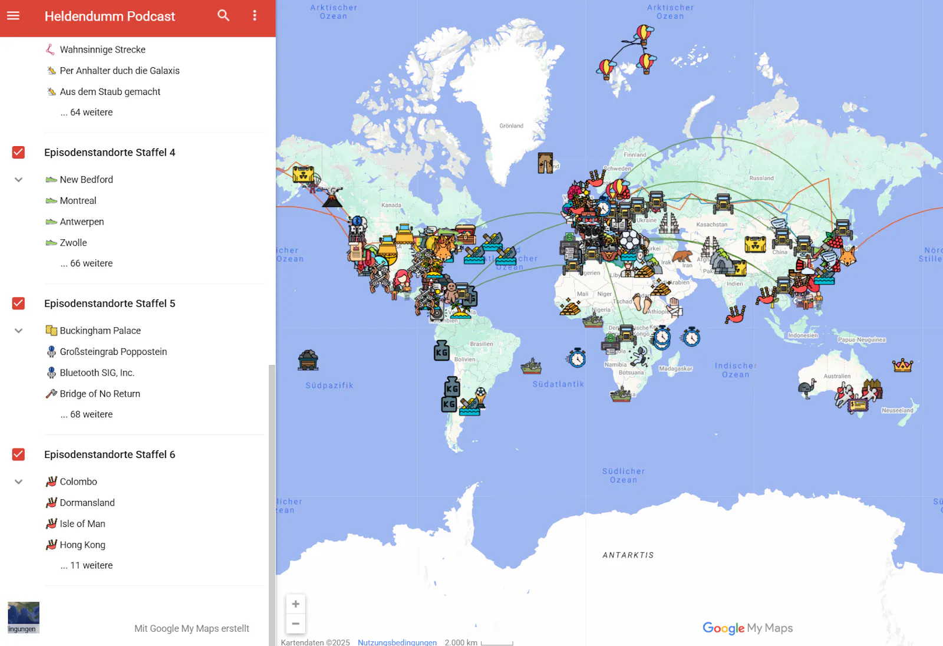Screen dimensions: 943x646
Task: Select Per Anhalter duch die Galaxis
Action: click(120, 71)
